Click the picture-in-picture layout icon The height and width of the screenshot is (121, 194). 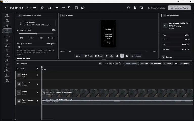(141, 8)
